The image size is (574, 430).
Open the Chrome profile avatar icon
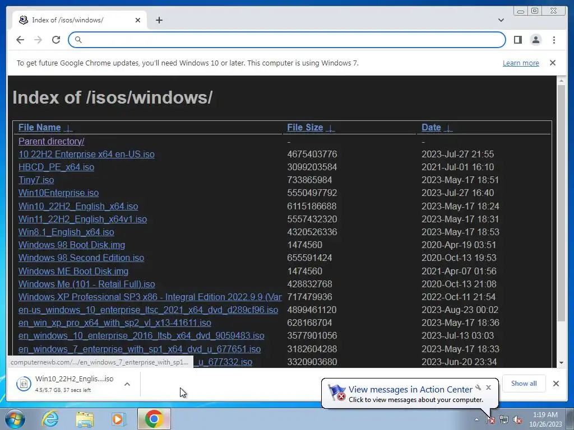[x=535, y=40]
